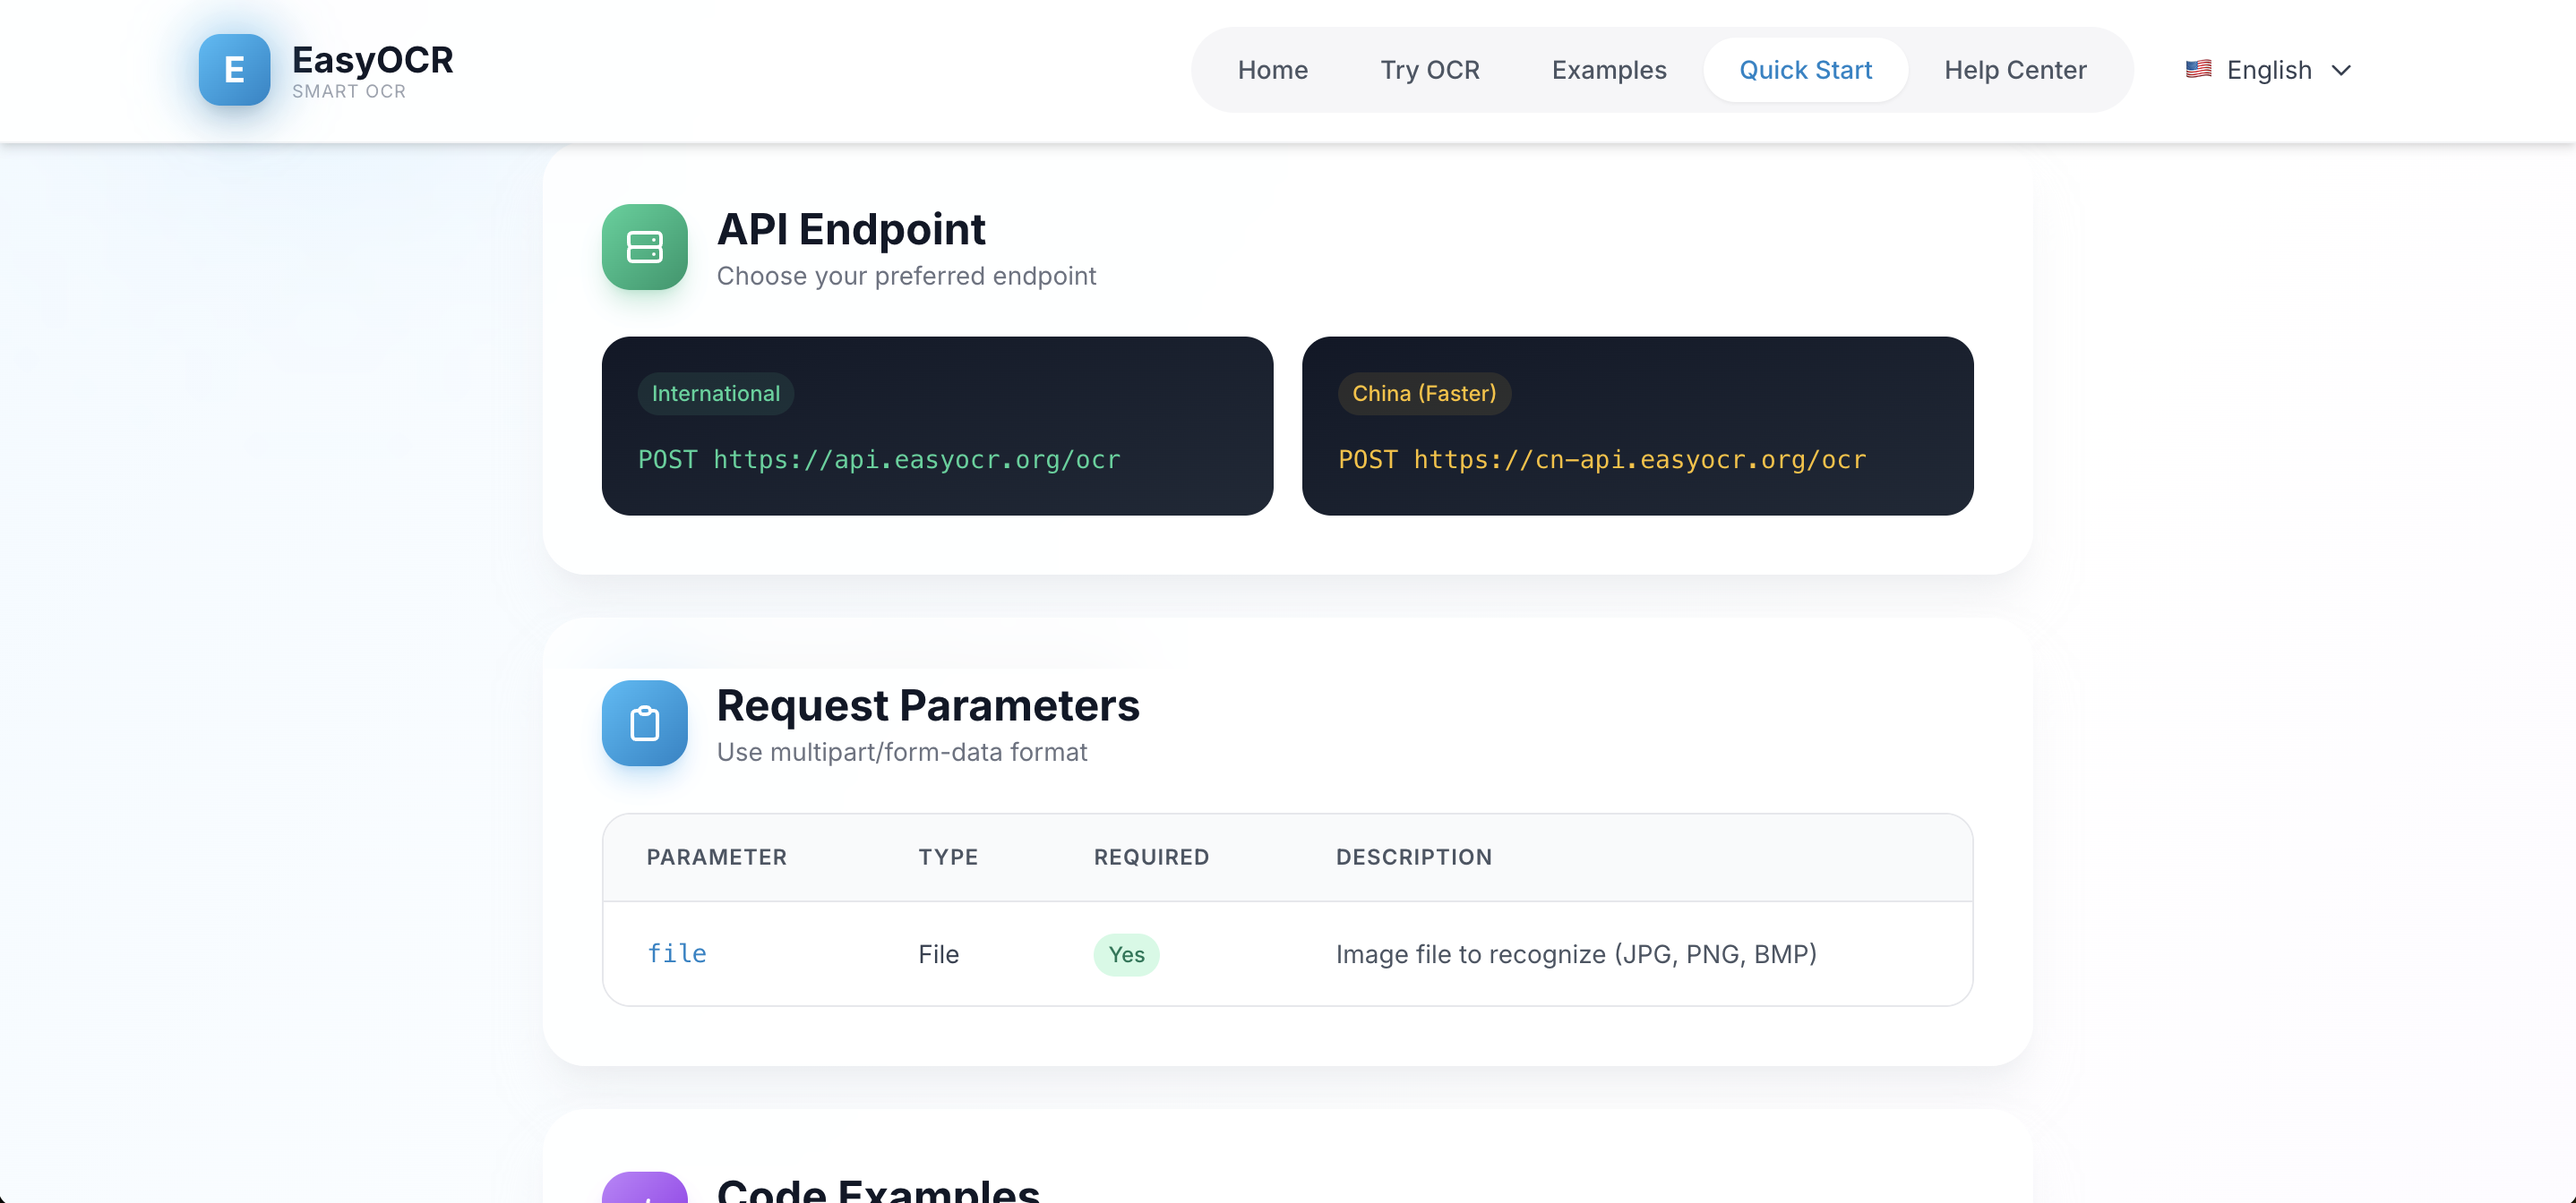Go to the Home nav item
The width and height of the screenshot is (2576, 1203).
[1272, 70]
